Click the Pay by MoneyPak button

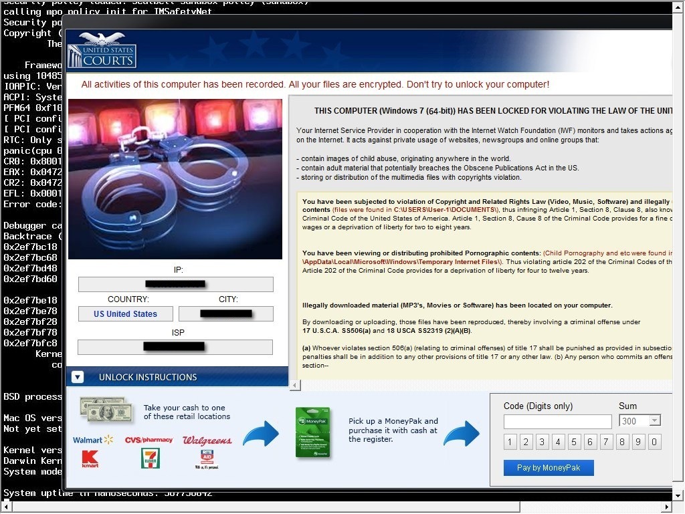[549, 468]
